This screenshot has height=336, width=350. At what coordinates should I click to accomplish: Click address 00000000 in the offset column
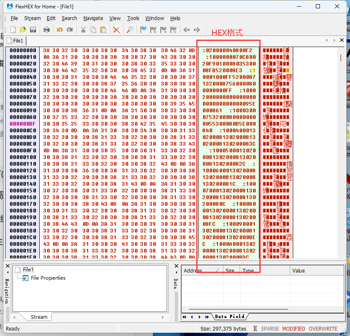tap(23, 51)
